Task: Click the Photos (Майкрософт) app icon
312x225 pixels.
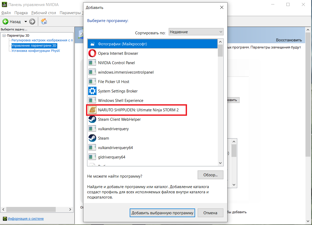Action: [x=92, y=44]
